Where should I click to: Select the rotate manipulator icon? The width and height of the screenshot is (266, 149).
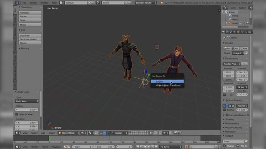coord(108,133)
